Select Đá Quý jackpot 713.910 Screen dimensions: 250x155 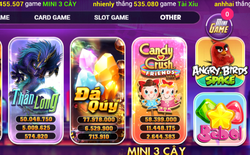(97, 137)
